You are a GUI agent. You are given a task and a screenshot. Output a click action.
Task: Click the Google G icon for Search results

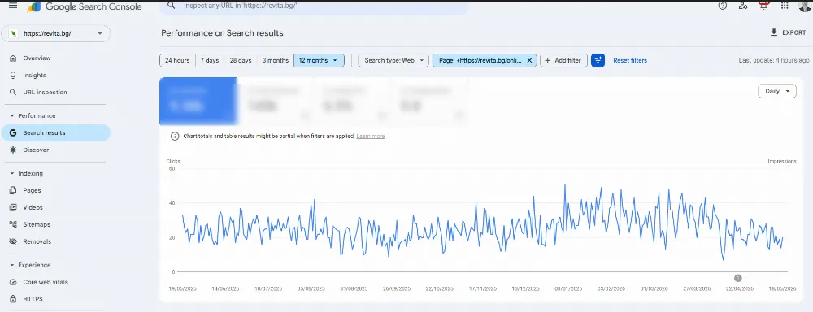click(13, 132)
